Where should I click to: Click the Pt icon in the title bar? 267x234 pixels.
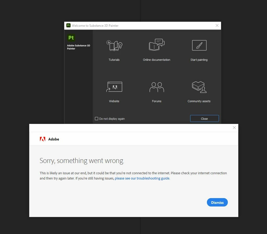[x=68, y=25]
